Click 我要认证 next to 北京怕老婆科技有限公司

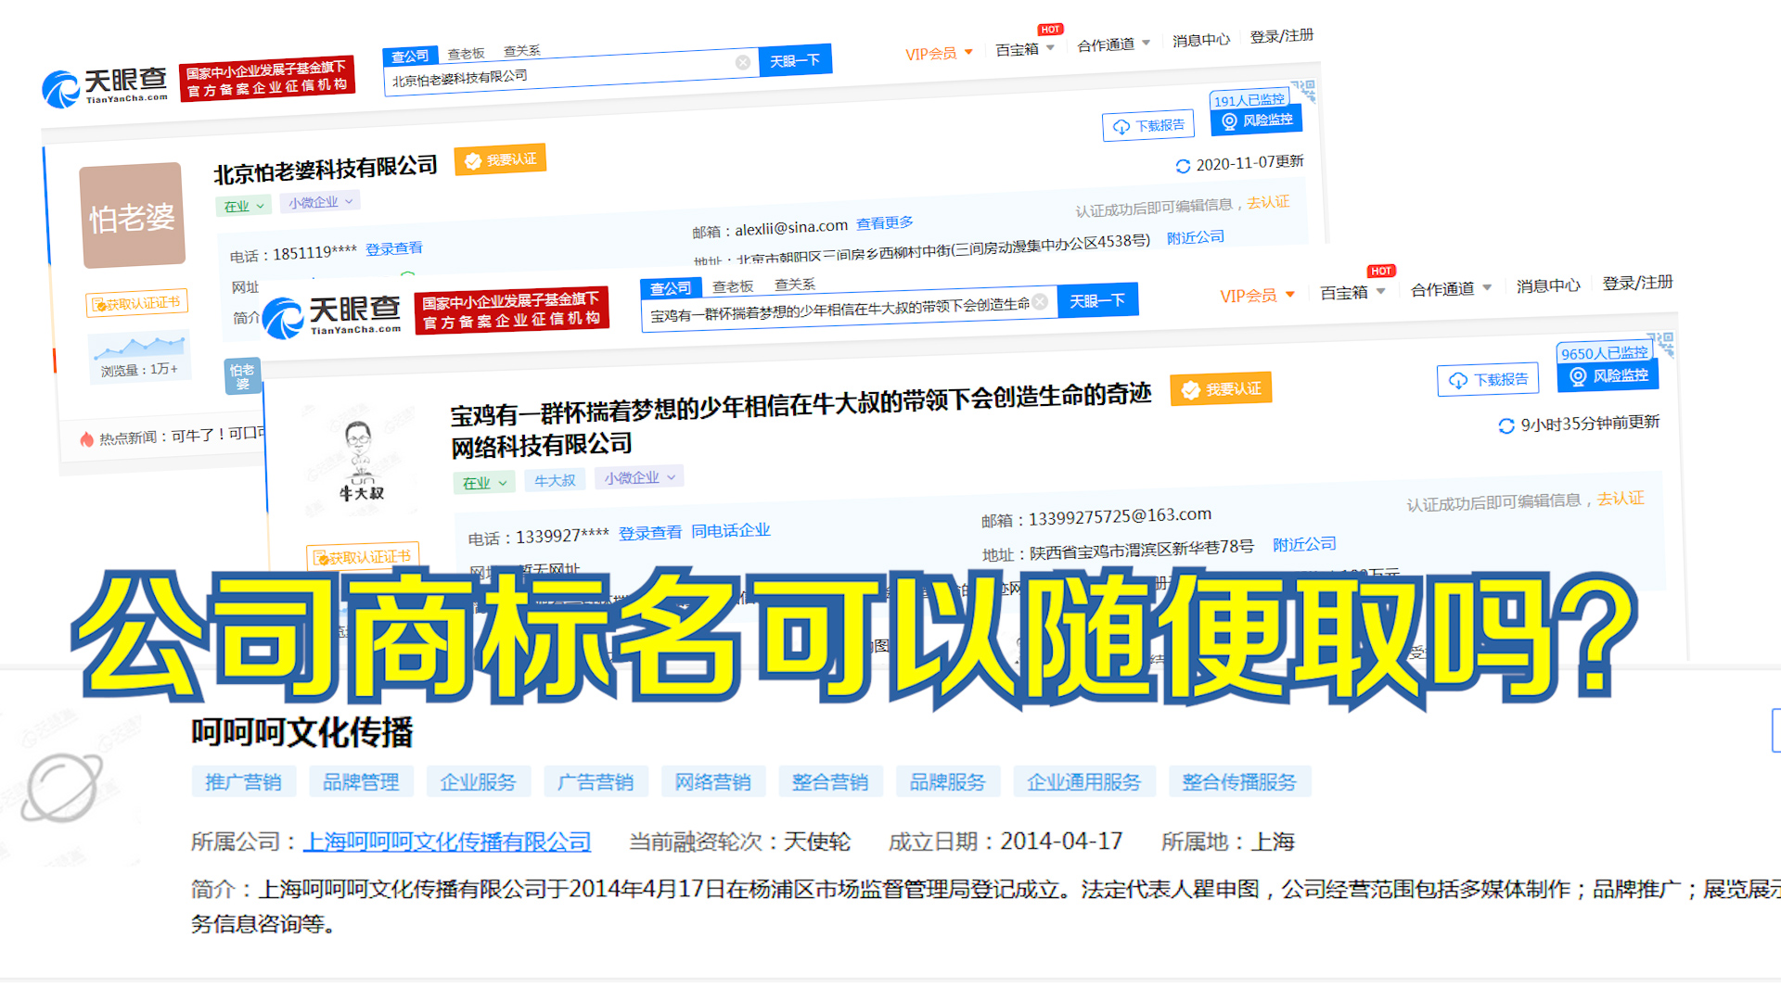(500, 160)
